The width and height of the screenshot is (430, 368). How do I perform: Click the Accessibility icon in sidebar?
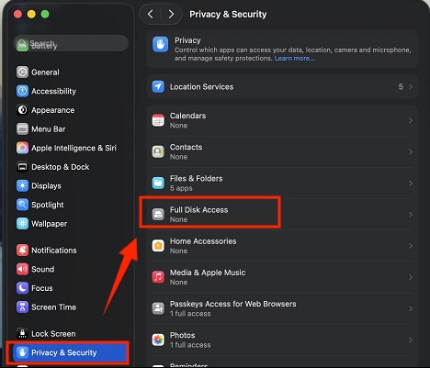(22, 91)
